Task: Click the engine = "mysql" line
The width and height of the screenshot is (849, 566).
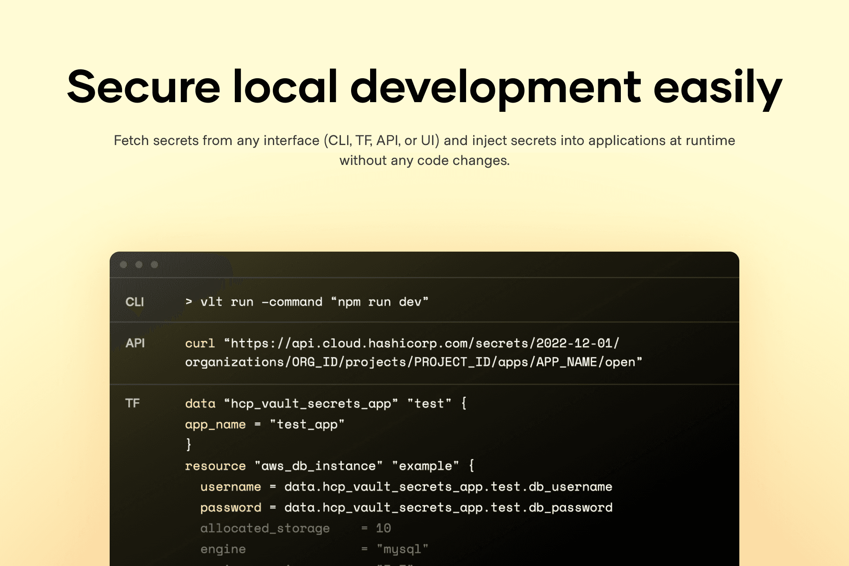Action: (x=314, y=549)
